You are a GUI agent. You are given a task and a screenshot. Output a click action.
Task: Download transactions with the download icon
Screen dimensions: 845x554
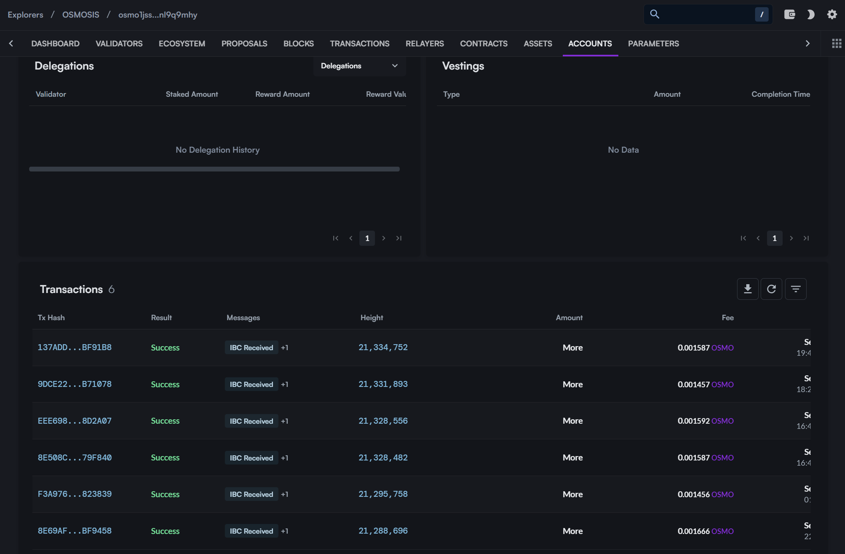[747, 289]
